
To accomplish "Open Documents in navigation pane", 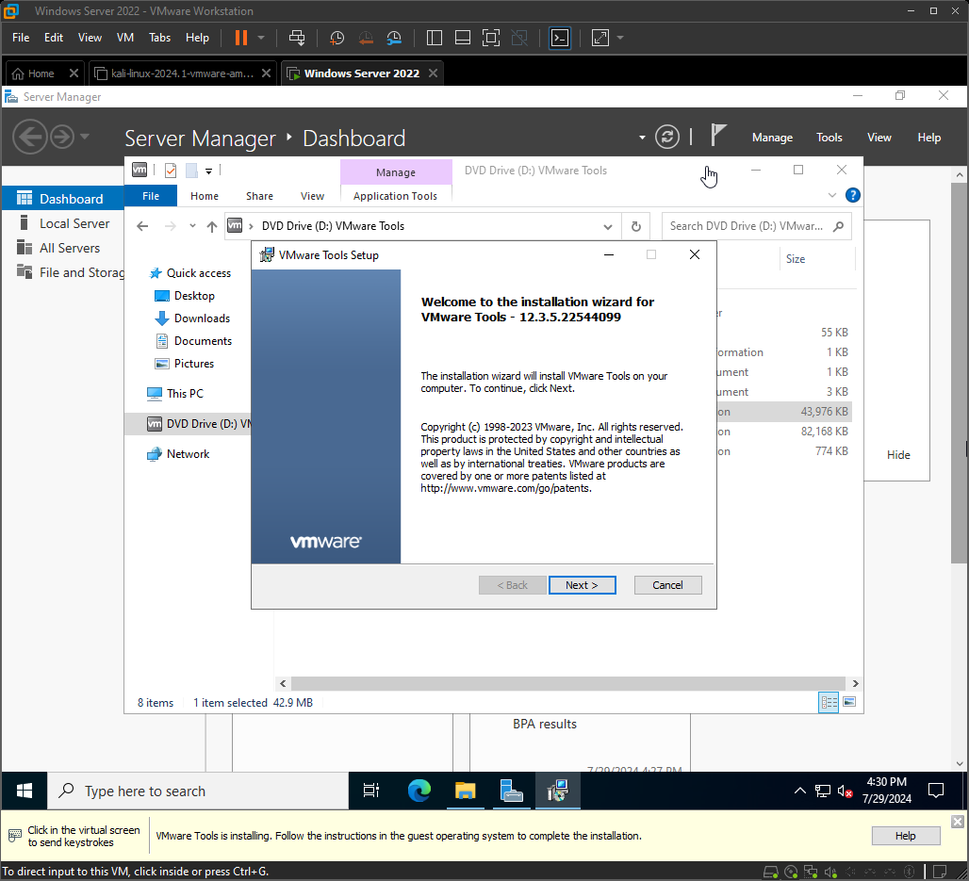I will tap(203, 341).
